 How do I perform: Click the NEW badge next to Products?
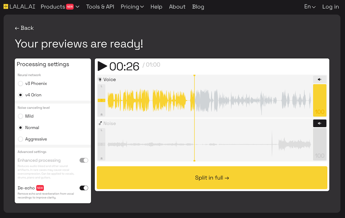[x=70, y=7]
